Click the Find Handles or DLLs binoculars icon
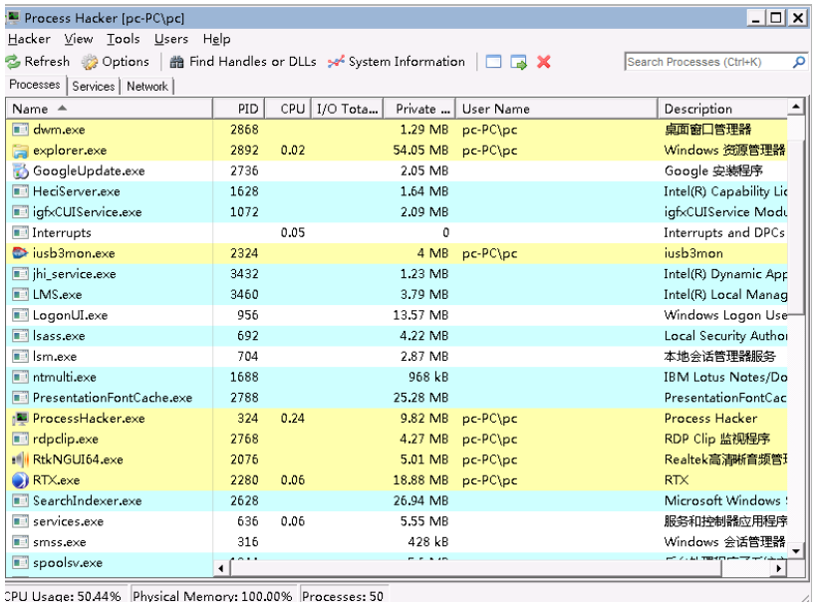822x612 pixels. (x=176, y=62)
